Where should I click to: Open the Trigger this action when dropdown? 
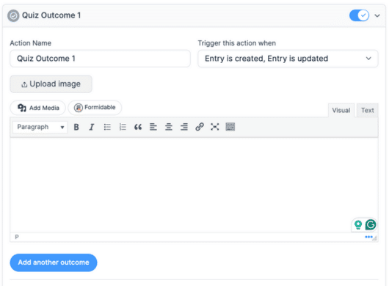point(288,59)
